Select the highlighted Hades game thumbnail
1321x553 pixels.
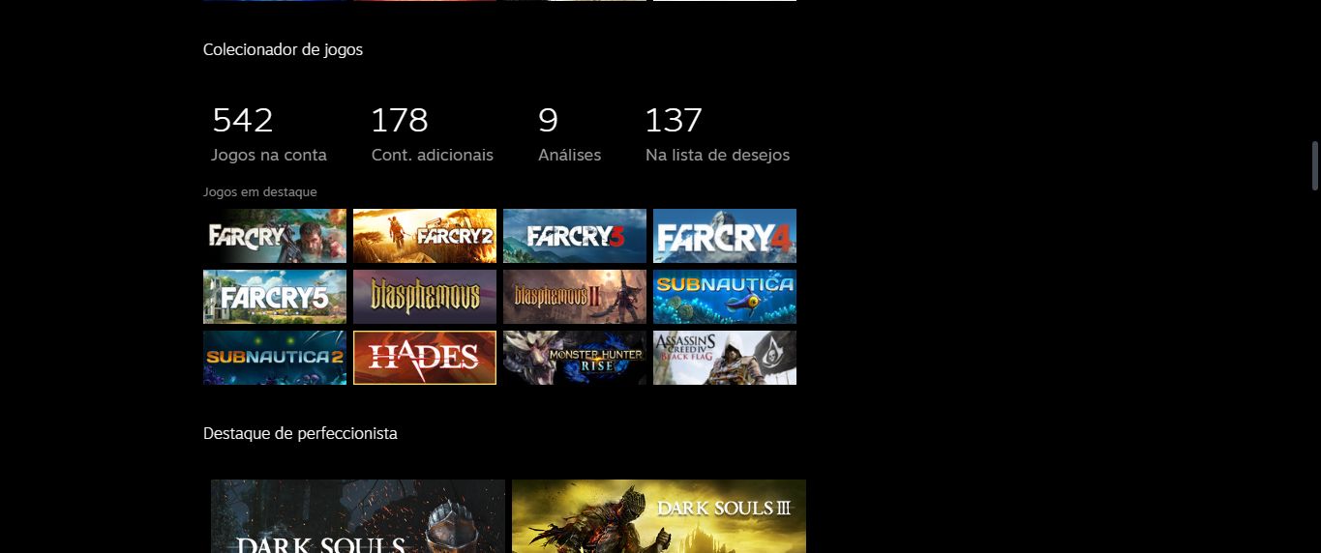[x=425, y=358]
